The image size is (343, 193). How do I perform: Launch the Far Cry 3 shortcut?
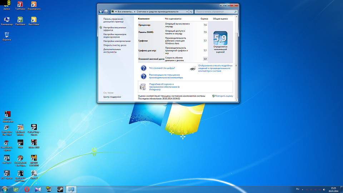6,159
